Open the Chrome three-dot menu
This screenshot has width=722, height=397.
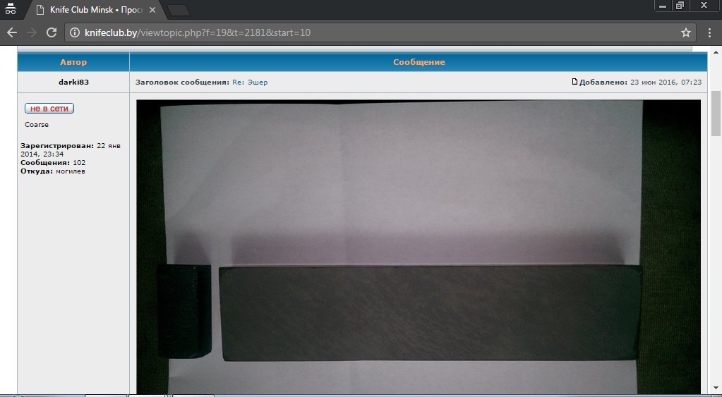pyautogui.click(x=709, y=32)
